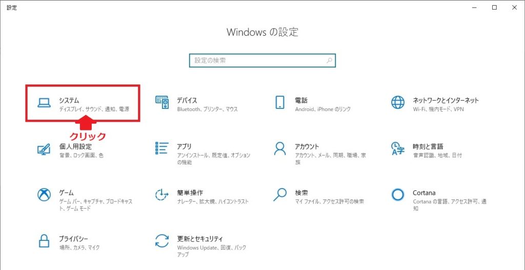Click the アカウント heading
The width and height of the screenshot is (525, 270).
coord(307,147)
